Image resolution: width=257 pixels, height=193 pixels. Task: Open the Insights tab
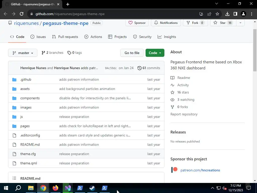[x=167, y=37]
